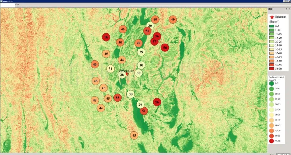Viewport: 291px width, 155px height.
Task: Select the square Slope 40-45 legend swatch
Action: (x=272, y=57)
